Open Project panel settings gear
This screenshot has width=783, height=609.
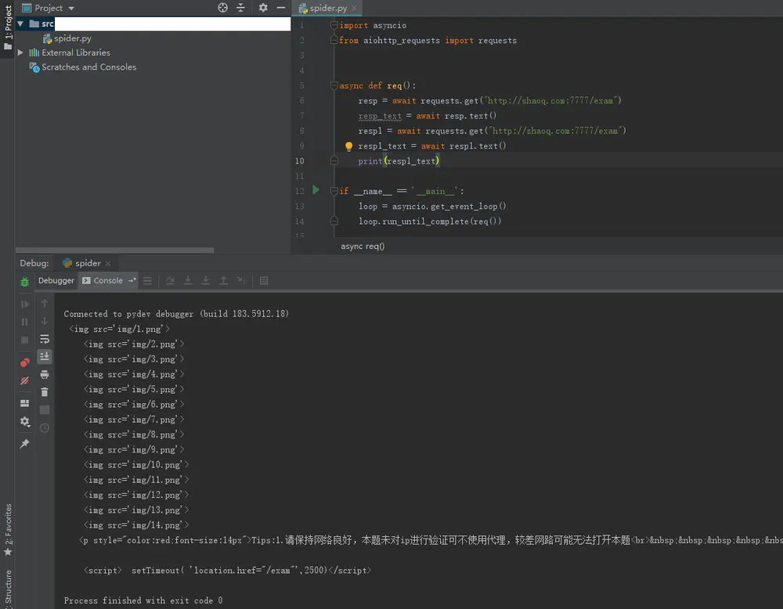point(263,8)
